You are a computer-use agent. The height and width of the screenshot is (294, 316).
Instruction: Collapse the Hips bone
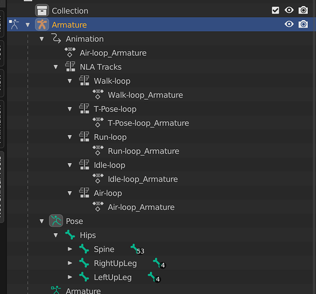[x=56, y=235]
